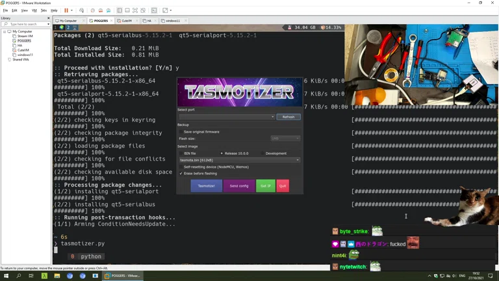This screenshot has width=499, height=281.
Task: Click the Send Ctrl+Alt+Del toolbar icon
Action: 81,10
